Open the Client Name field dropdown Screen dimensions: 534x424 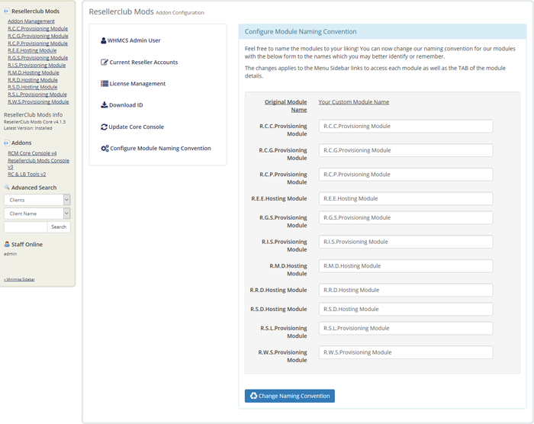(x=37, y=214)
